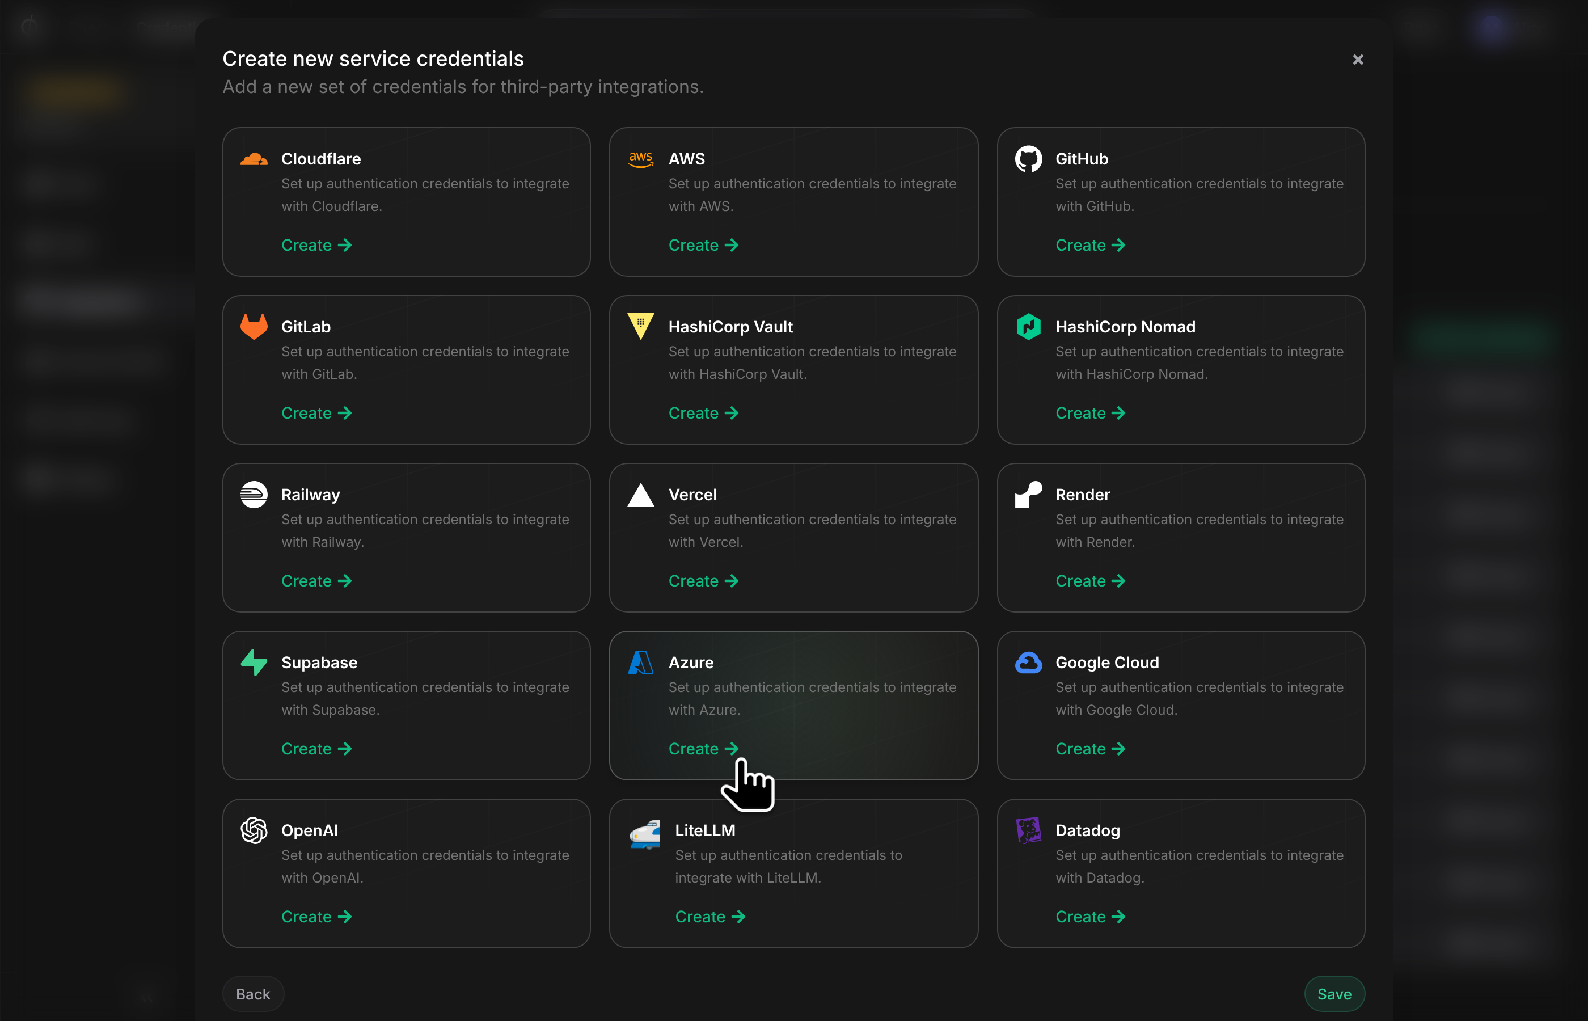Image resolution: width=1588 pixels, height=1021 pixels.
Task: Go back with the Back button
Action: click(x=253, y=994)
